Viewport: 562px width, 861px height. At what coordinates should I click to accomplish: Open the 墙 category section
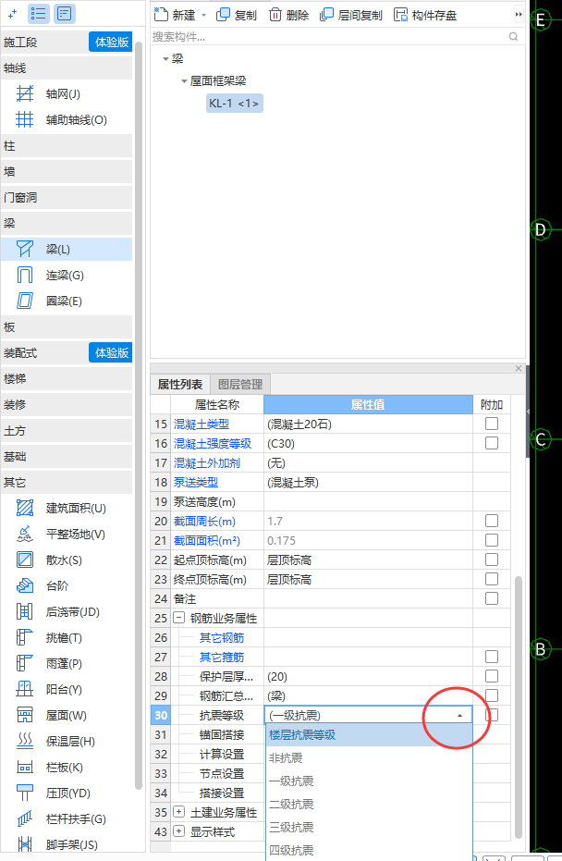pyautogui.click(x=67, y=171)
